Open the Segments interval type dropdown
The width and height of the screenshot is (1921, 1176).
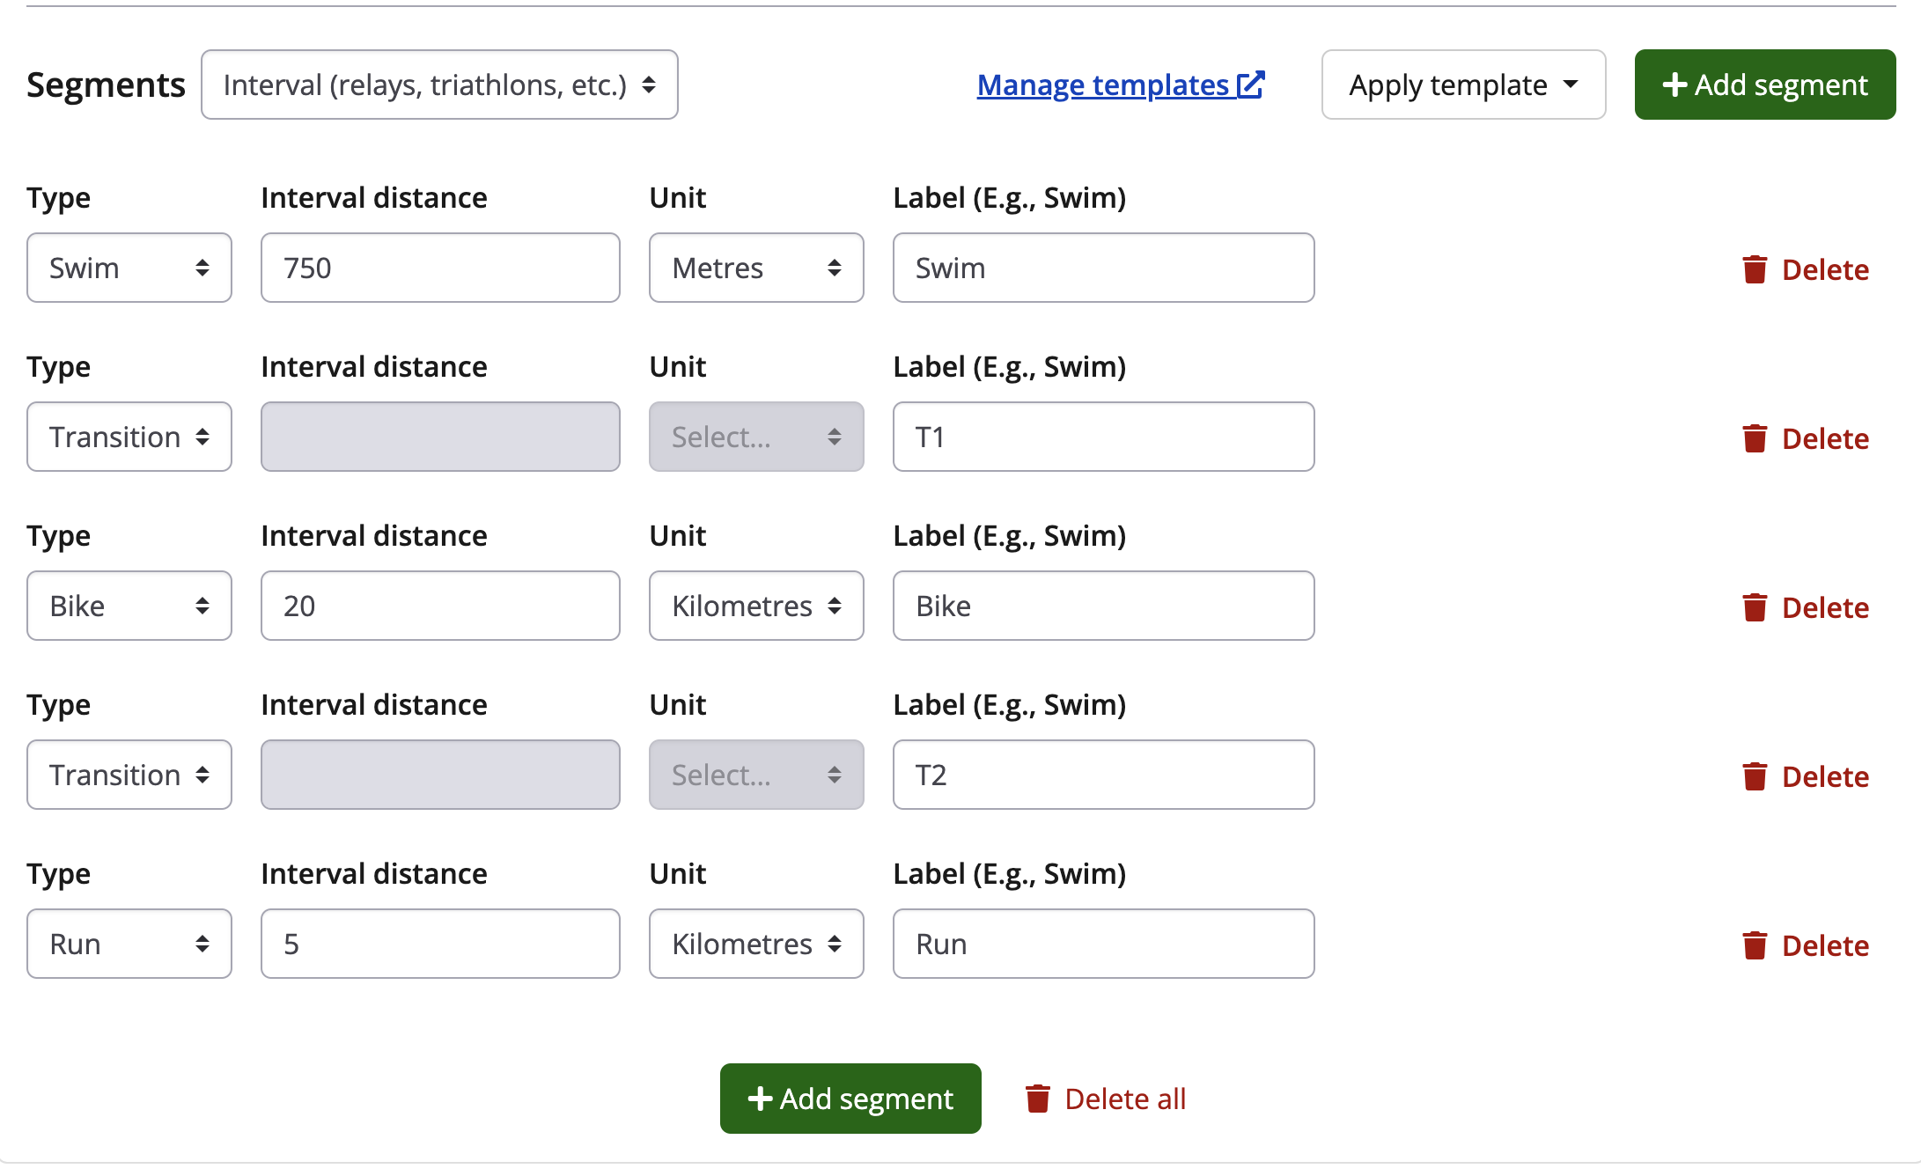[x=439, y=85]
